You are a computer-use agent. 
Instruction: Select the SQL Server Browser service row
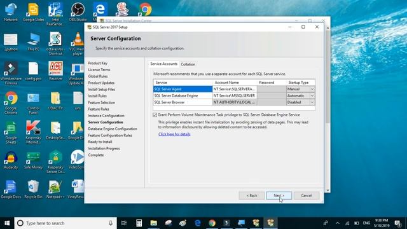(183, 102)
